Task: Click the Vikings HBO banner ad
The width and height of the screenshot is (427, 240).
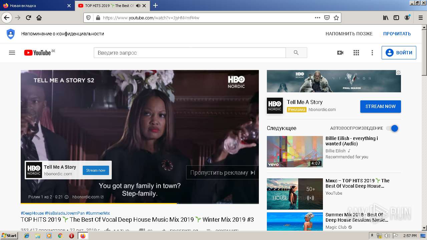Action: point(334,81)
